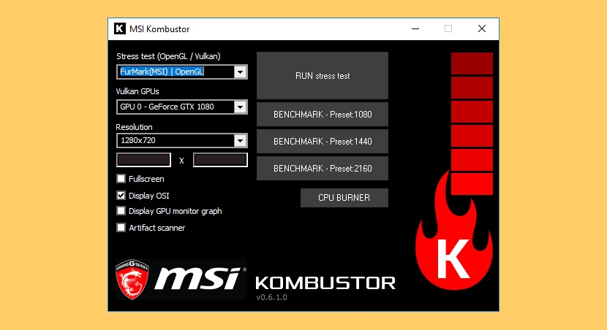Uncheck the Display OSI checkbox

[x=121, y=195]
